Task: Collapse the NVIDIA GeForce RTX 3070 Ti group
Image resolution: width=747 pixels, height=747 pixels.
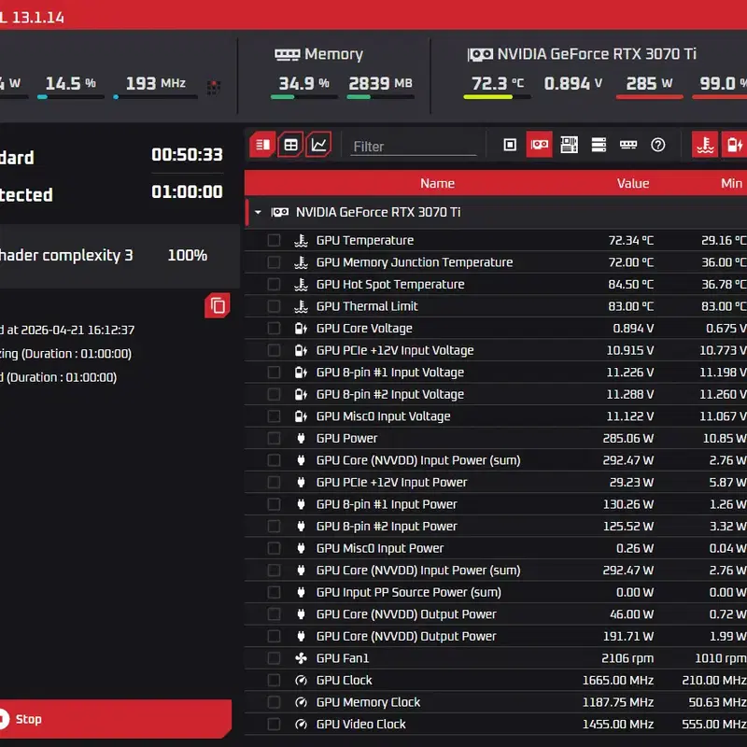Action: (x=258, y=212)
